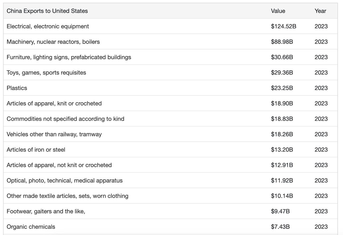The image size is (343, 235).
Task: Click 2023 in the Articles of iron or steel row
Action: coord(321,150)
